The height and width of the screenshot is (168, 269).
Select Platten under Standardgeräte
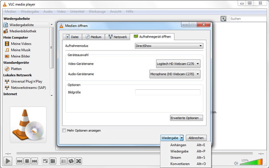[x=16, y=69]
